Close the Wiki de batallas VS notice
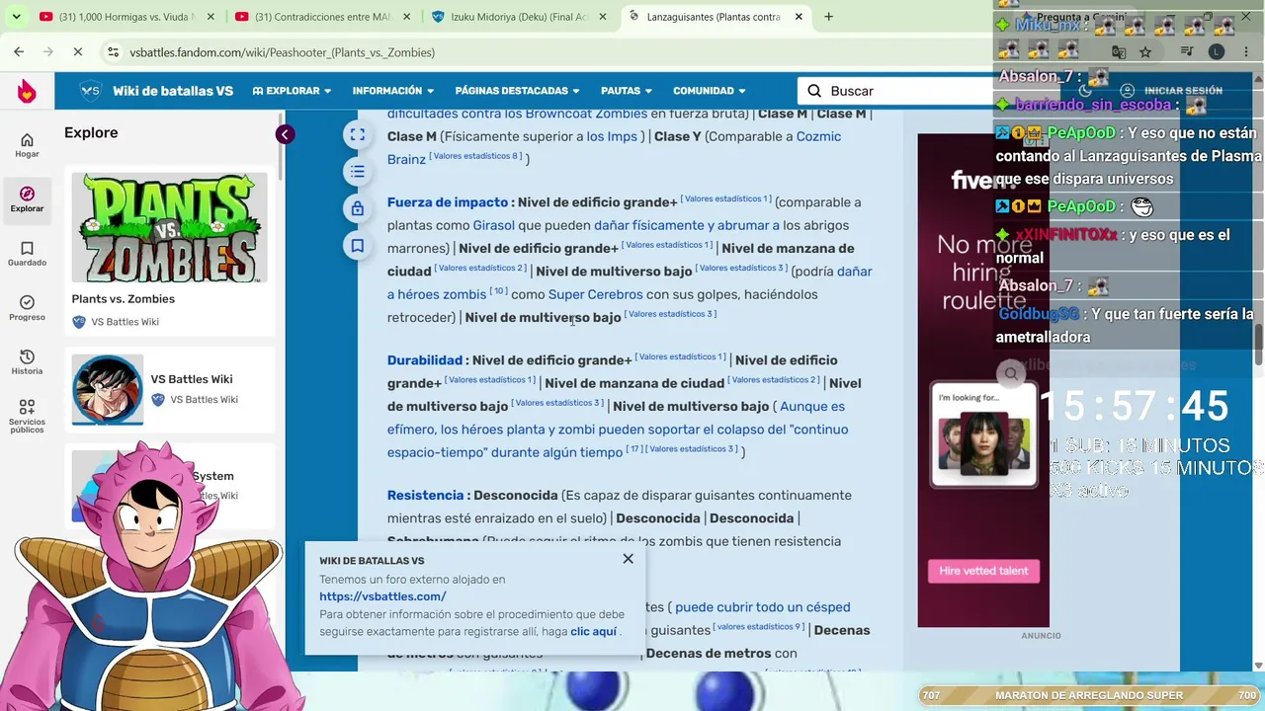This screenshot has width=1265, height=711. pyautogui.click(x=628, y=559)
